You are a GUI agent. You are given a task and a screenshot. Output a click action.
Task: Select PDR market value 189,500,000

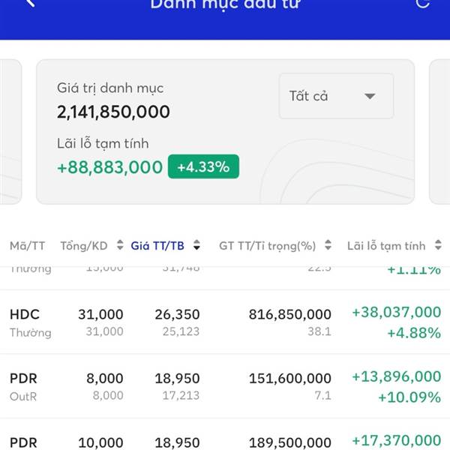[290, 442]
